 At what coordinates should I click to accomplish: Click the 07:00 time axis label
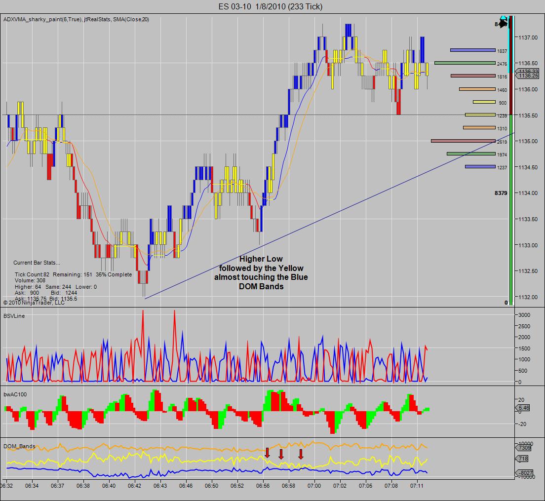pos(314,486)
